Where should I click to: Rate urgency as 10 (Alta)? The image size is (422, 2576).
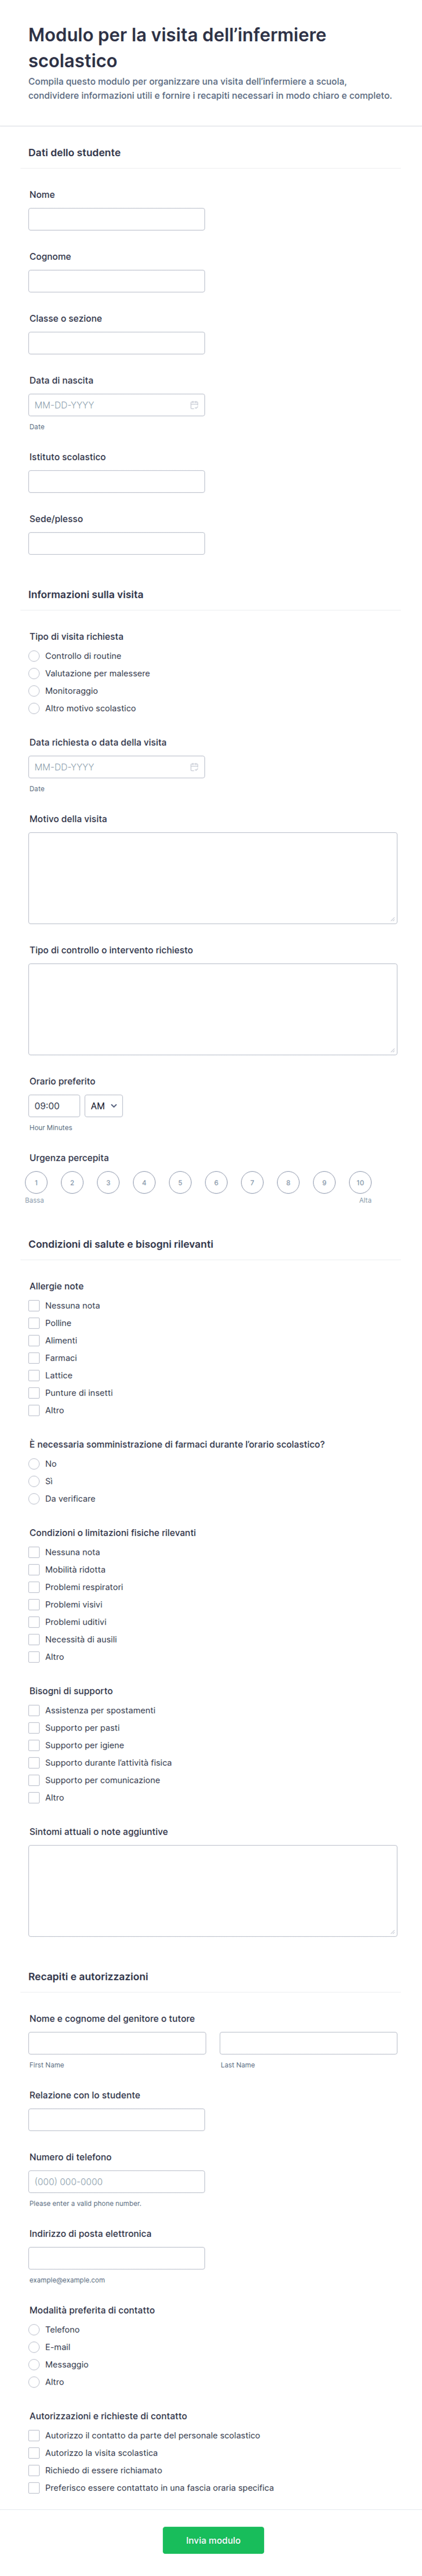tap(360, 1182)
